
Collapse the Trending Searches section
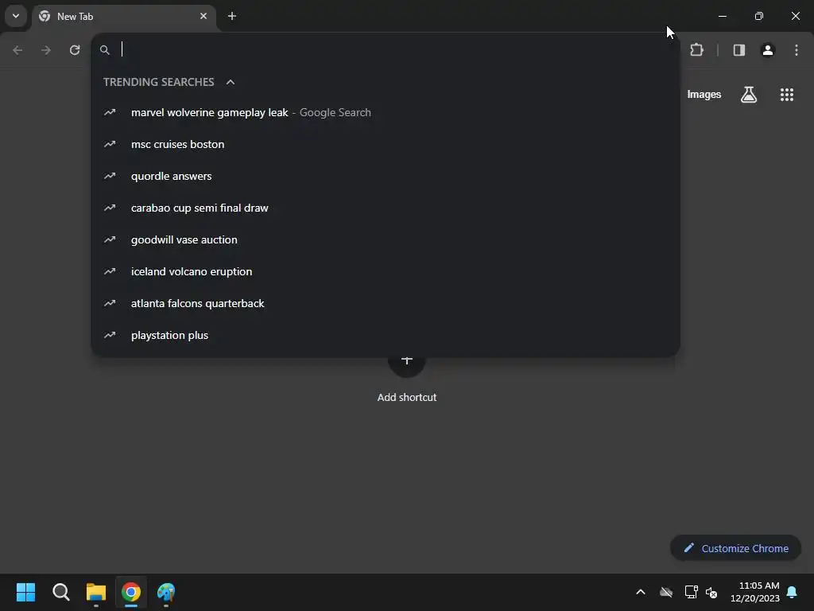pos(231,82)
